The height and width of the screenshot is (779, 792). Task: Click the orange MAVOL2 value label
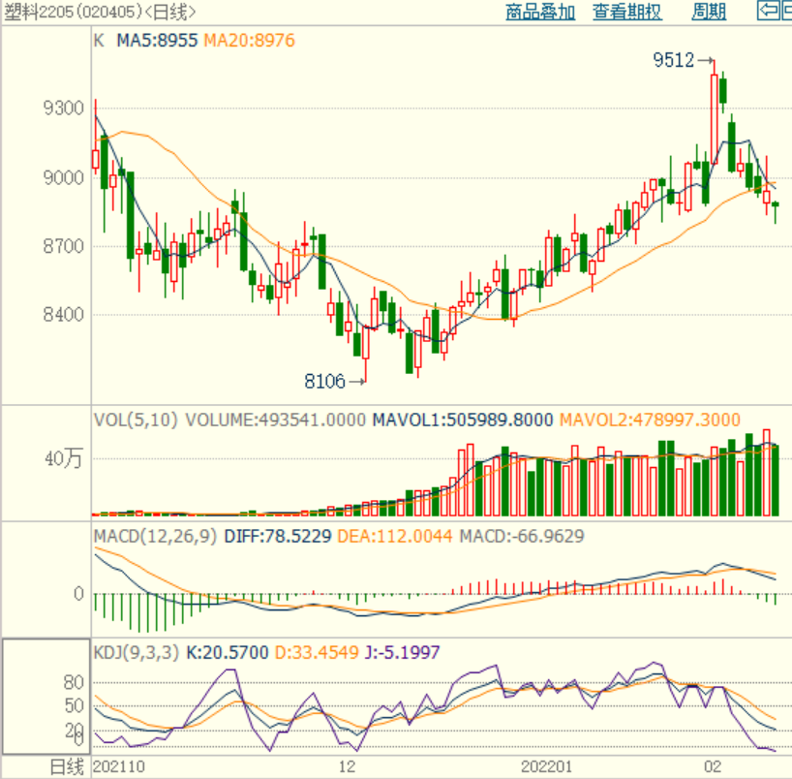click(649, 420)
